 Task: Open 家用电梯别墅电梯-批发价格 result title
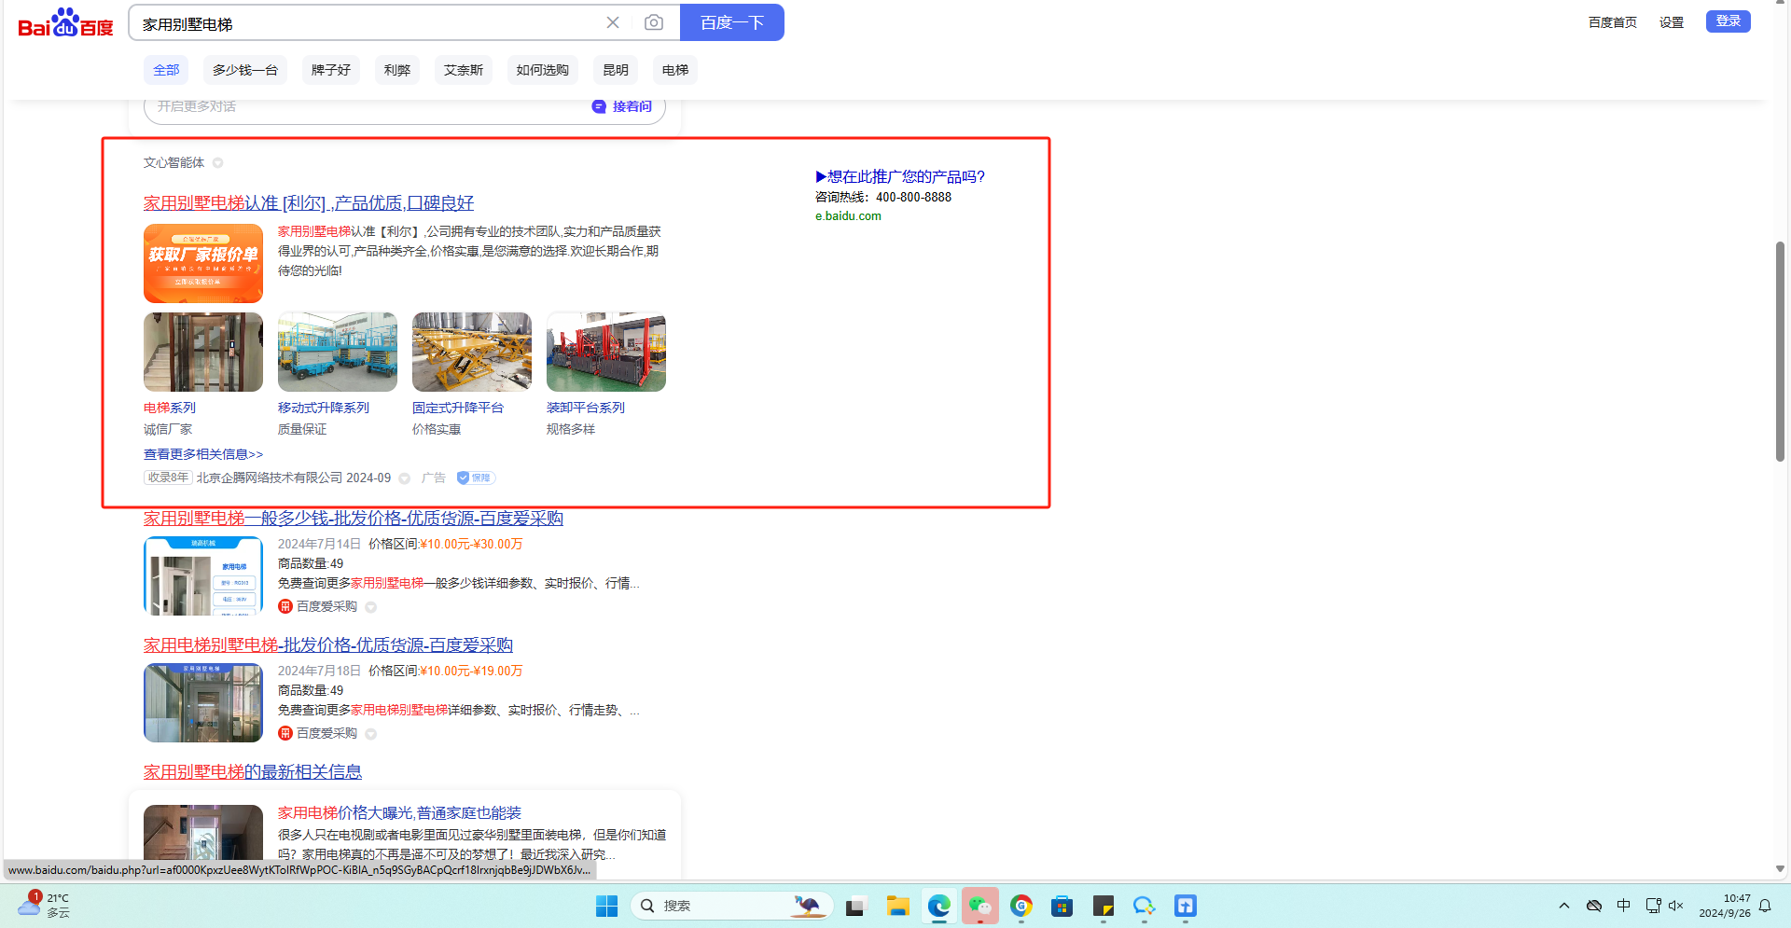(x=328, y=645)
